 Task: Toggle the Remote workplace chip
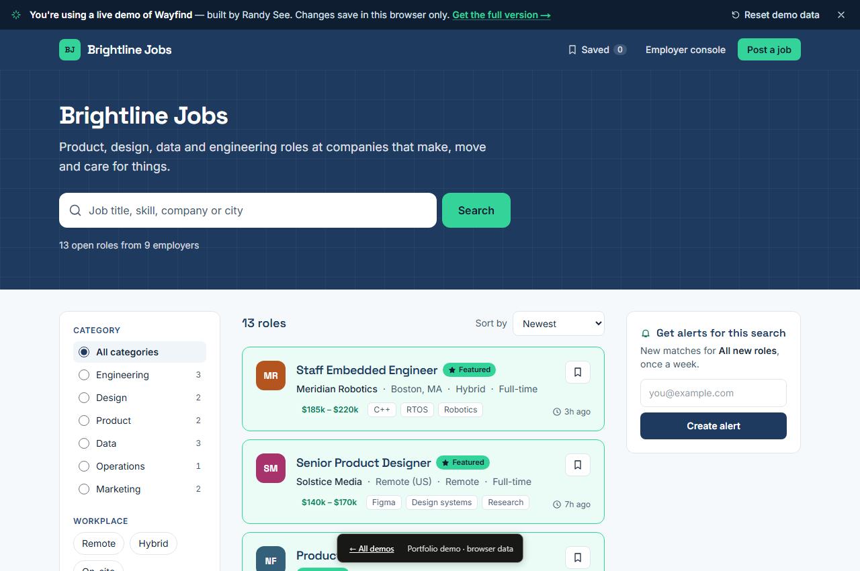point(99,543)
